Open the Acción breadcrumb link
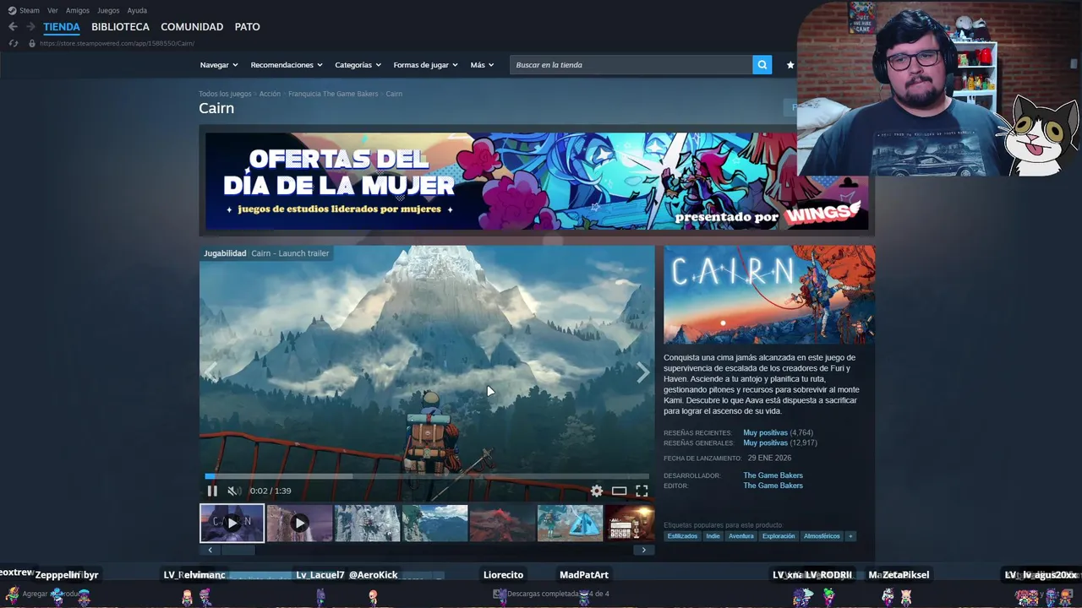1082x608 pixels. pos(270,94)
